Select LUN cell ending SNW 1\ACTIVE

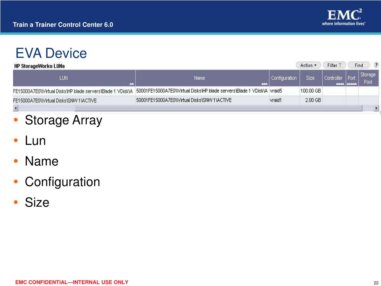coord(74,101)
